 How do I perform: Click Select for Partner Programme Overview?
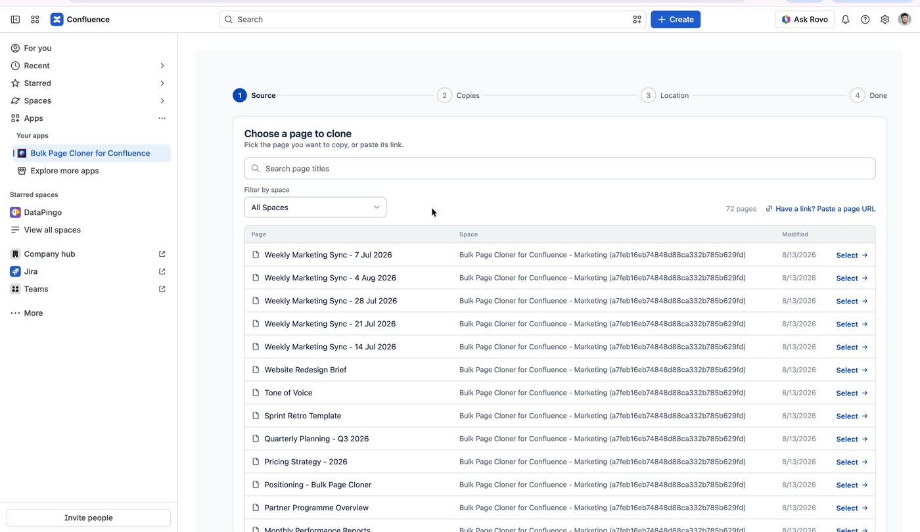pyautogui.click(x=852, y=508)
